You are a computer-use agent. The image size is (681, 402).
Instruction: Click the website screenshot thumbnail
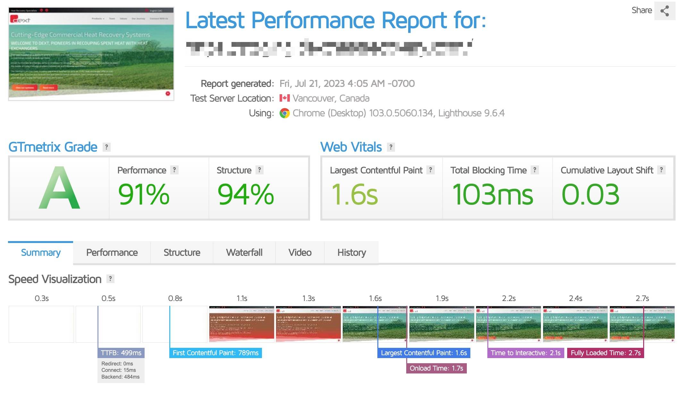coord(91,54)
